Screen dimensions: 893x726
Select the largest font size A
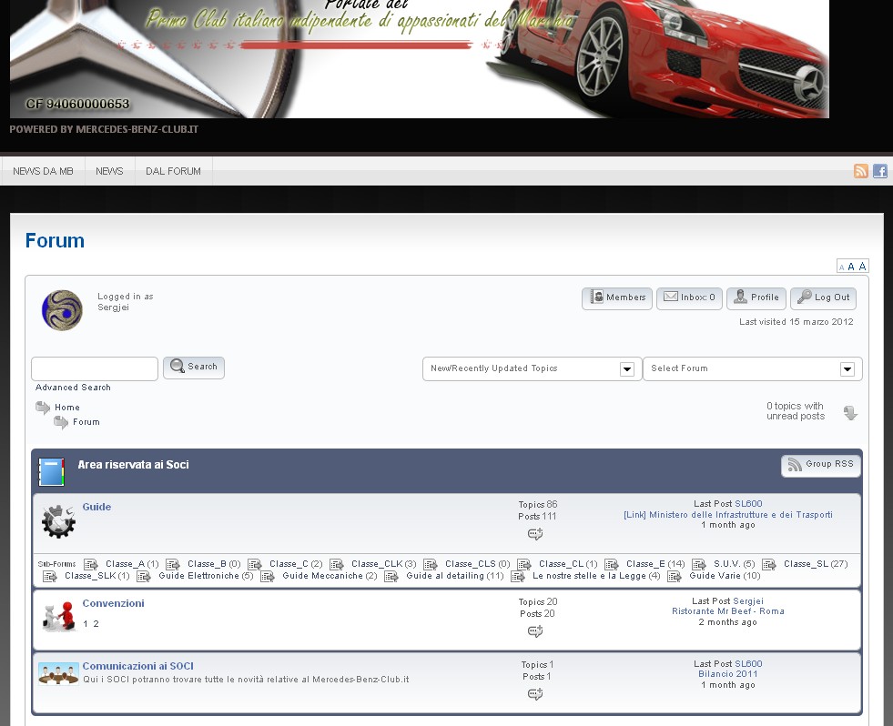click(x=863, y=266)
